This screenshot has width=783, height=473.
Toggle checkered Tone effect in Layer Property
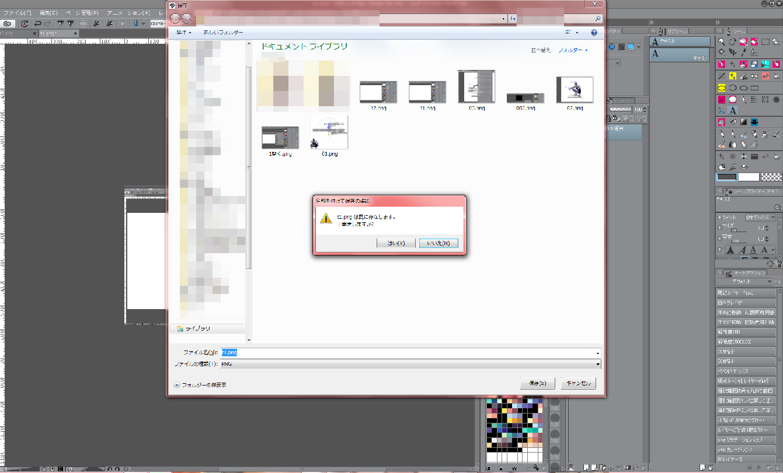pos(622,47)
